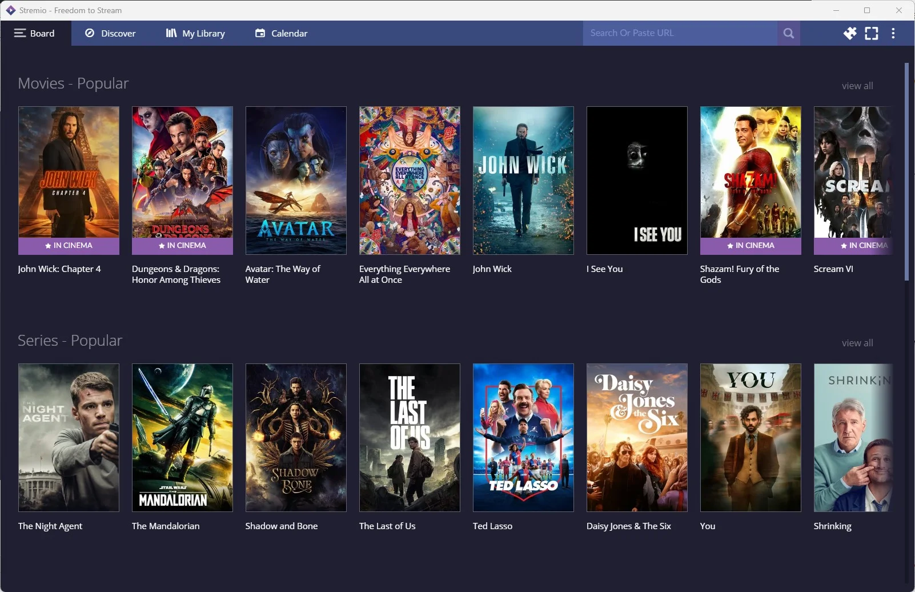Maximize the Stremio window
The width and height of the screenshot is (915, 592).
[x=867, y=10]
